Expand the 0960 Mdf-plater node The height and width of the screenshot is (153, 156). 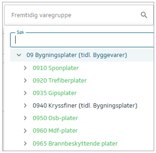25,131
